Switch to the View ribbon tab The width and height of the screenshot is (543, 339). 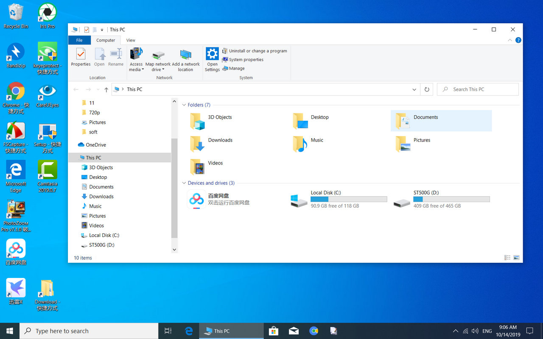130,40
